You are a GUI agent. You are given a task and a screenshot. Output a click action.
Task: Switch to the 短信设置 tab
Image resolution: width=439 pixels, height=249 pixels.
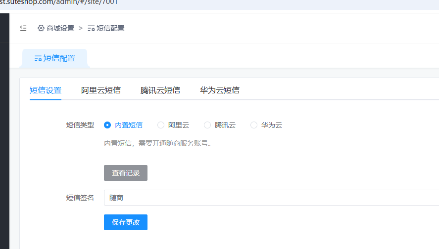46,90
